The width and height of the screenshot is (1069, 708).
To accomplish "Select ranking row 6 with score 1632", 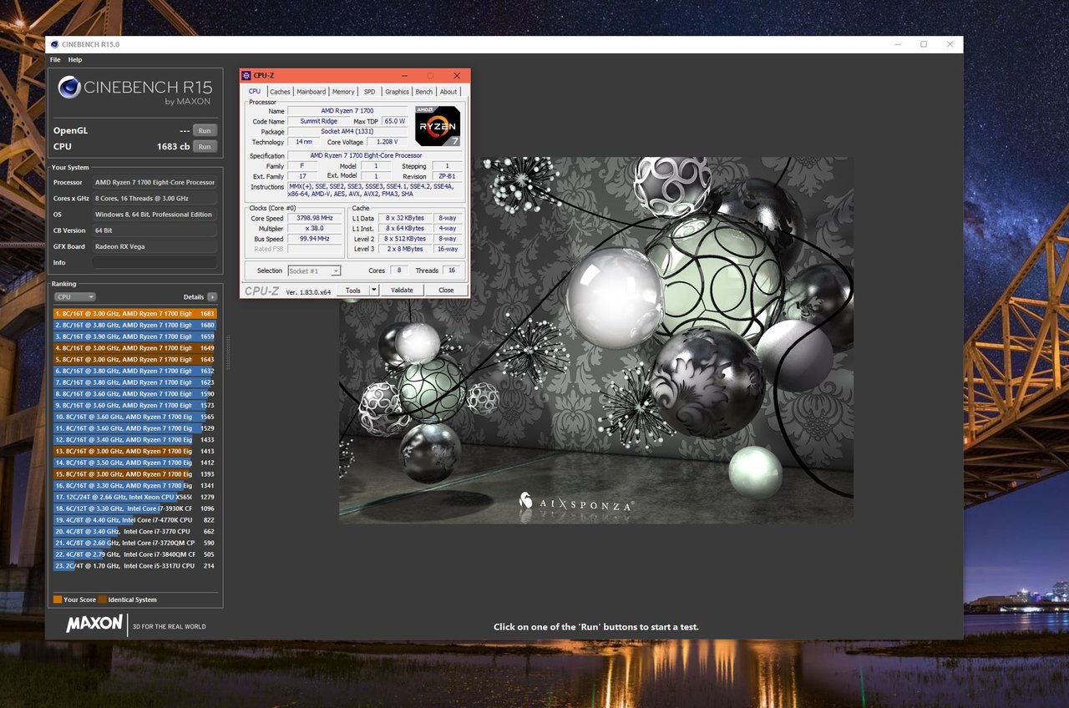I will (x=135, y=371).
